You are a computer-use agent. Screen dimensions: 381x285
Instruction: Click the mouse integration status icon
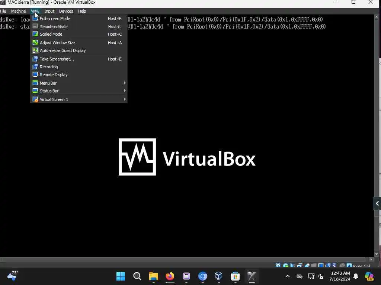click(342, 266)
